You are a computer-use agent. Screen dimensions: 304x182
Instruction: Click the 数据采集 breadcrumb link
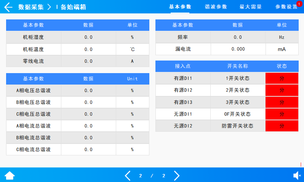31,7
